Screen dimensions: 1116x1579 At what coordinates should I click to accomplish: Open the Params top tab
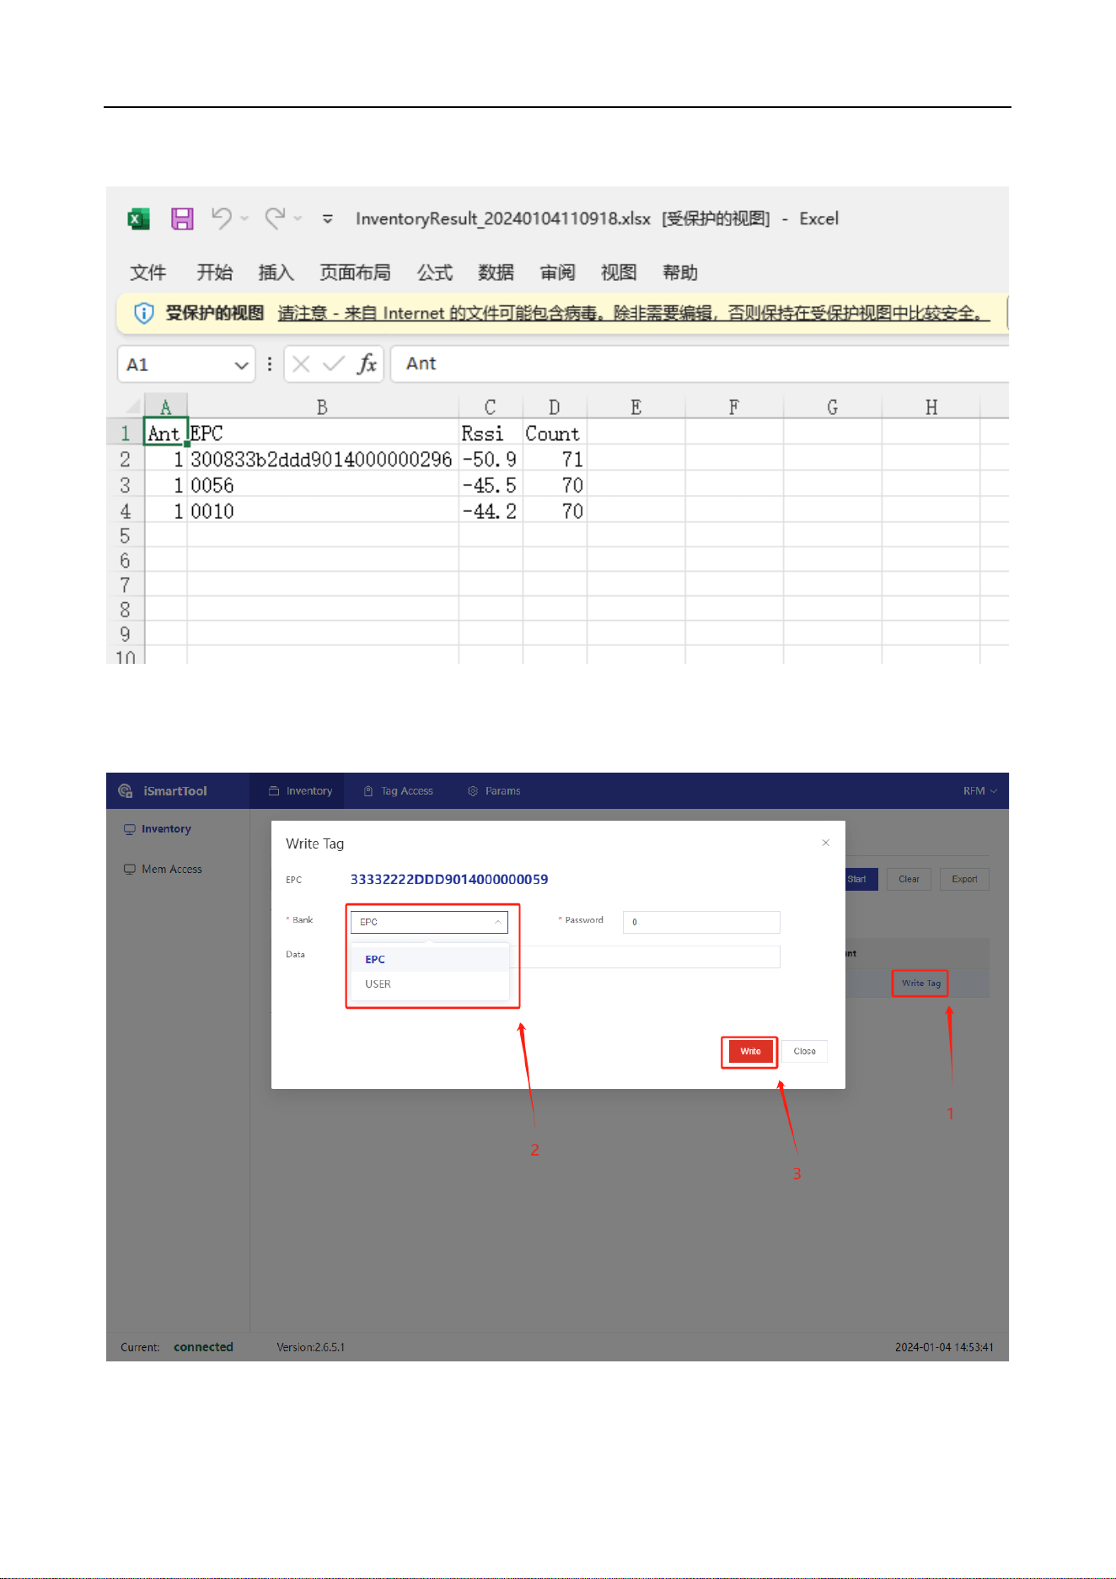pyautogui.click(x=494, y=791)
